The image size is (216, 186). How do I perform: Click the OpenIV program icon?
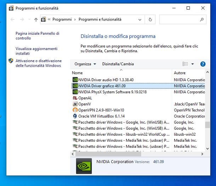[75, 104]
